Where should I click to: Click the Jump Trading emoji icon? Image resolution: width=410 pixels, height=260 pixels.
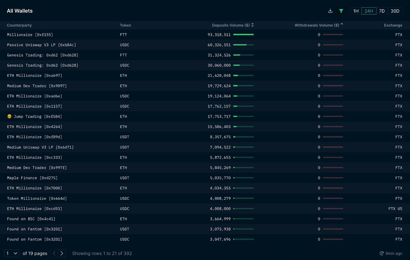point(9,117)
